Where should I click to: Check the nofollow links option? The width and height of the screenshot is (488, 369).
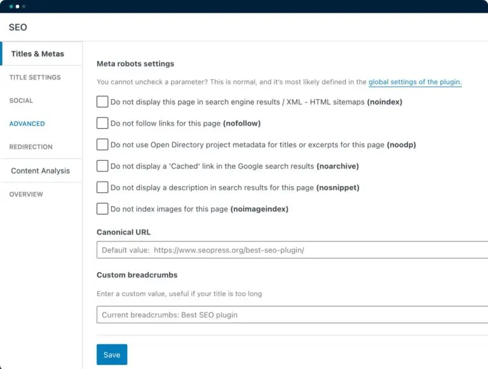click(x=102, y=123)
